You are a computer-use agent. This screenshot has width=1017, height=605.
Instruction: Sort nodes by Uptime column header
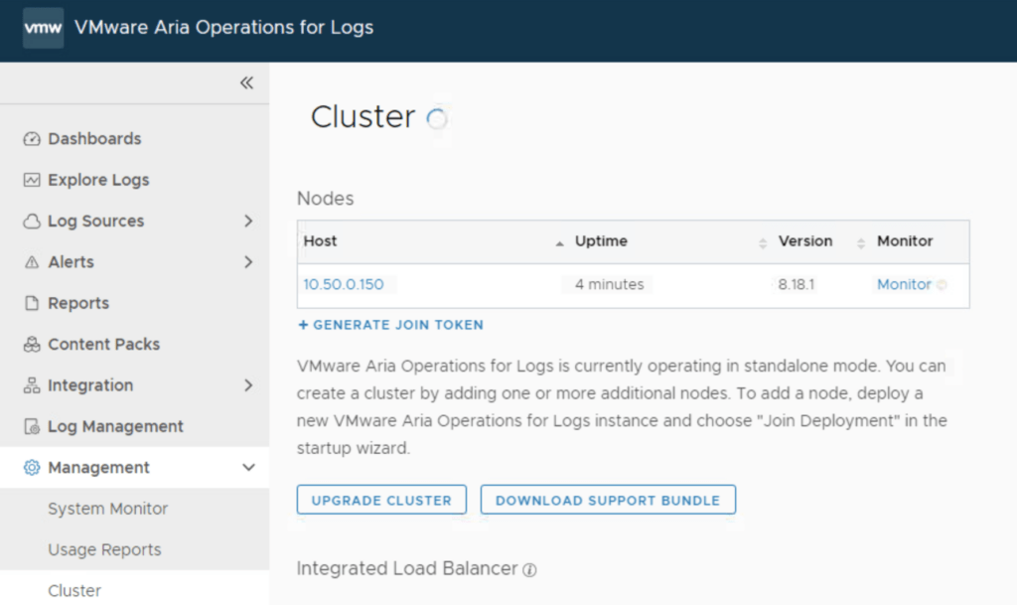(x=602, y=241)
